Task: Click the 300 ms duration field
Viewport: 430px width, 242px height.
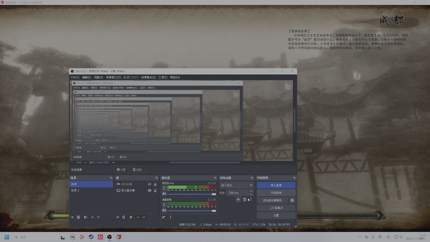Action: tap(238, 193)
